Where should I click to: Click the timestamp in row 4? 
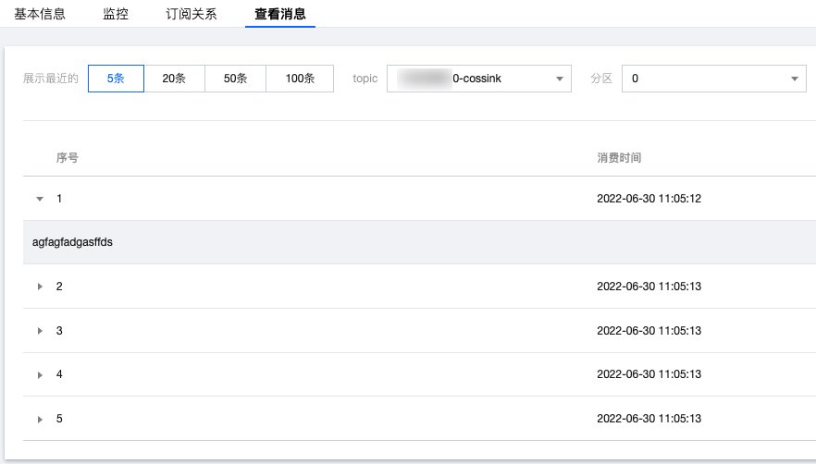[649, 374]
